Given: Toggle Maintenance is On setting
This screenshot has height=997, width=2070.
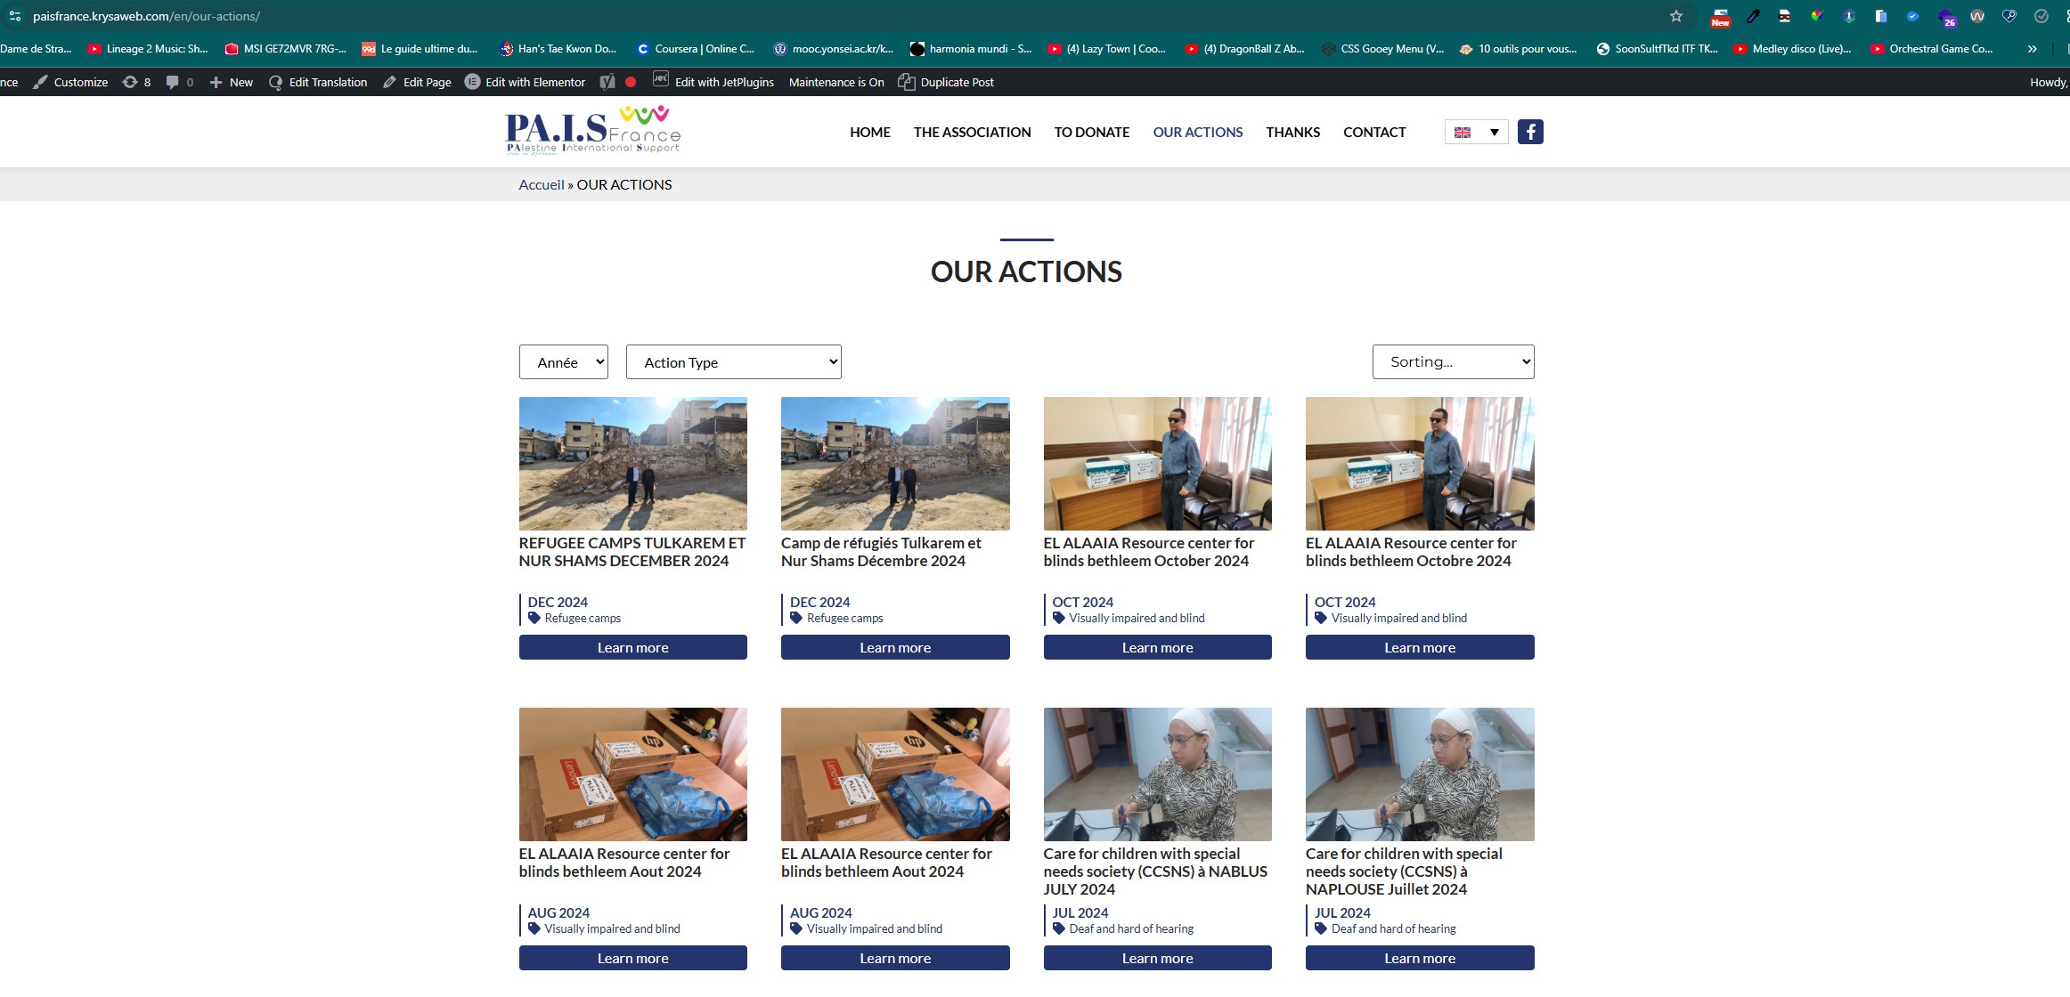Looking at the screenshot, I should click(x=835, y=82).
